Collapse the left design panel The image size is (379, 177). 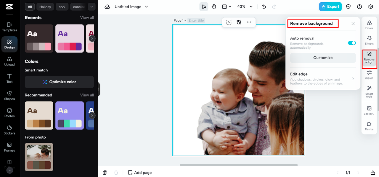99,89
